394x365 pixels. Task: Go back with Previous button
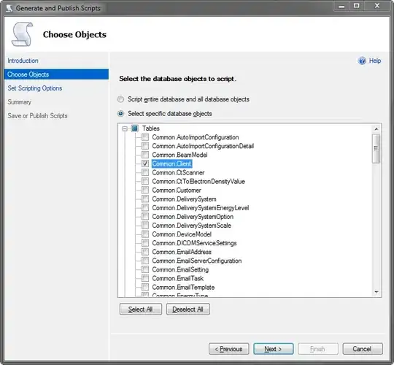[x=229, y=349]
